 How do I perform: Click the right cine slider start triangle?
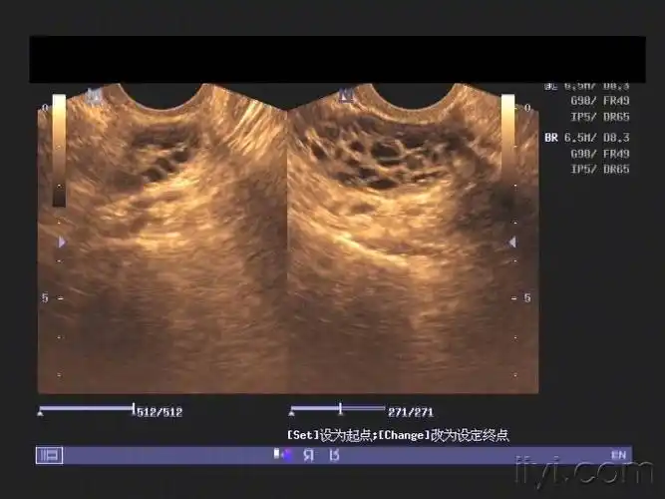pos(291,411)
